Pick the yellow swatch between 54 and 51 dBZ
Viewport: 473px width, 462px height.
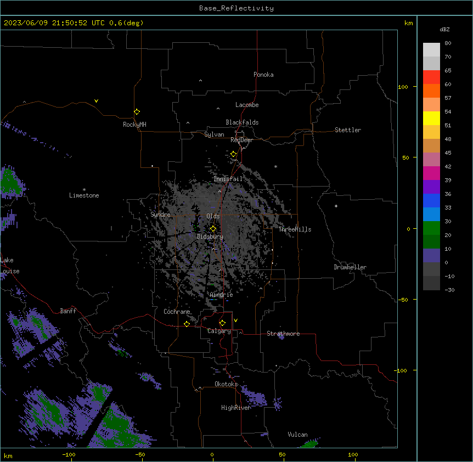(x=431, y=118)
